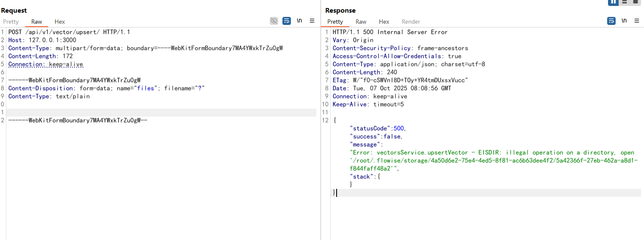Open the Response panel options menu
This screenshot has height=240, width=644.
tap(637, 21)
